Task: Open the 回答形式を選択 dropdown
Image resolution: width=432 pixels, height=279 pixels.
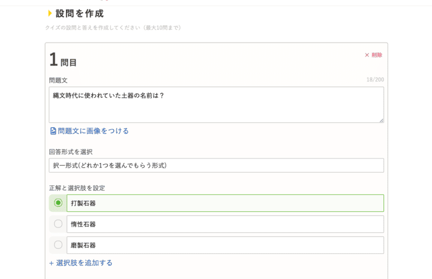Action: point(216,165)
